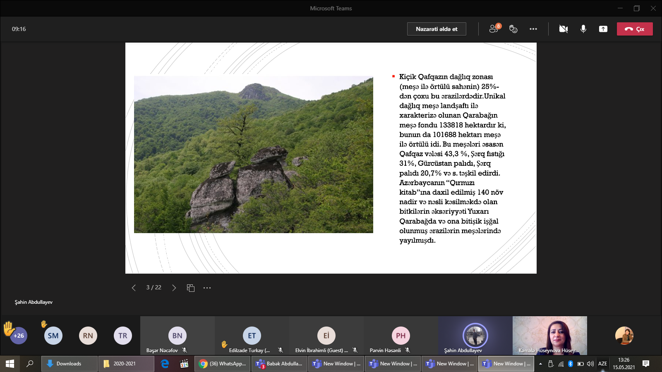Screen dimensions: 662x372
Task: Open the participants list icon
Action: pos(494,29)
